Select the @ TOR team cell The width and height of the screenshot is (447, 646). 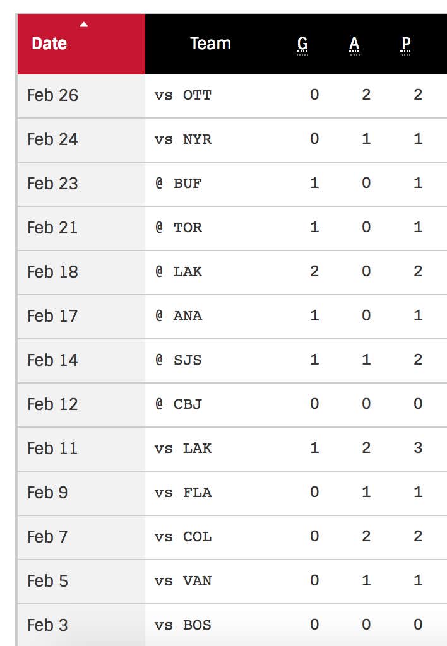pyautogui.click(x=179, y=228)
